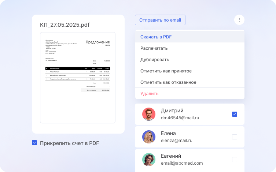Select 'Отметить как отказанное' option
Image resolution: width=276 pixels, height=172 pixels.
(x=168, y=82)
